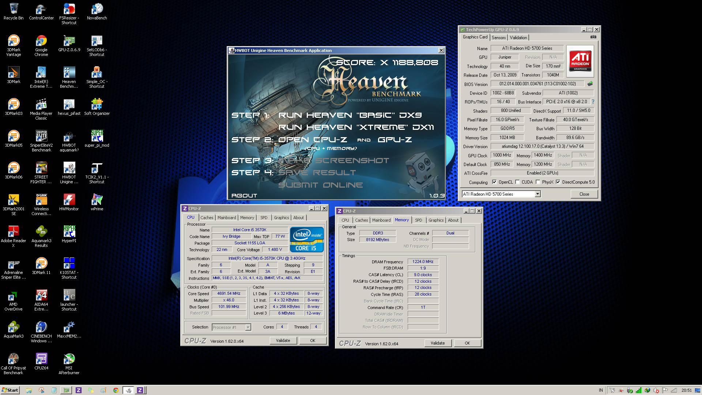Click Submit Online in Heaven window
702x395 pixels.
tap(320, 185)
